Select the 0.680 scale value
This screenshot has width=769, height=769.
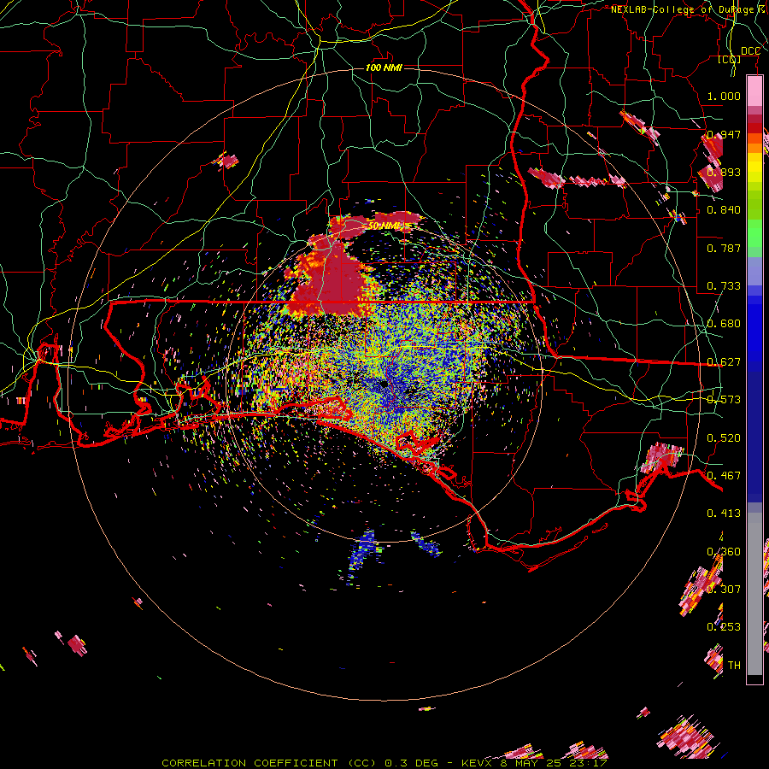(x=724, y=323)
